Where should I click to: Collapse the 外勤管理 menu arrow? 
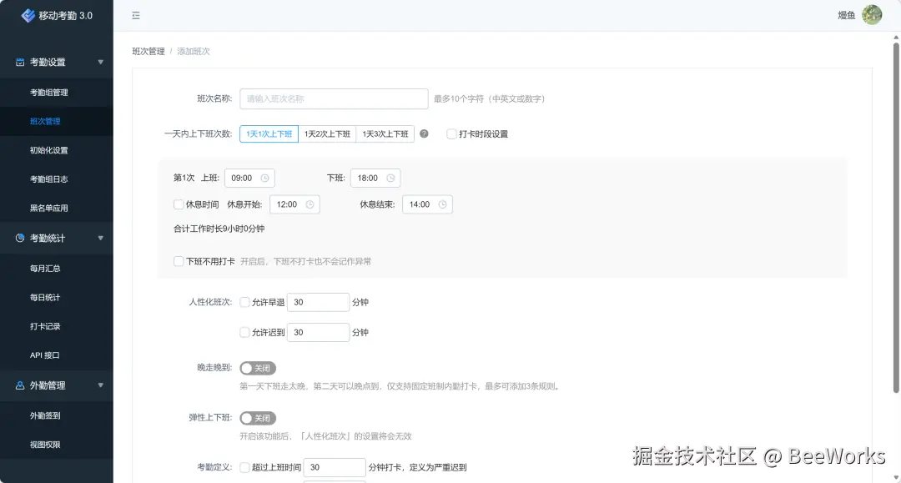click(101, 385)
